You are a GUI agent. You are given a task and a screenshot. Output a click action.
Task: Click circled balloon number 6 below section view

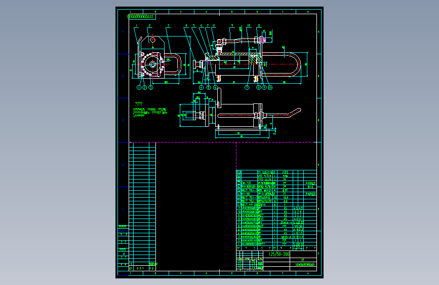point(215,88)
